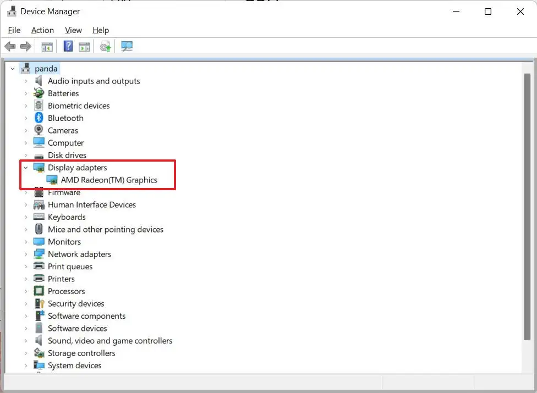
Task: Open the Action menu
Action: click(42, 30)
